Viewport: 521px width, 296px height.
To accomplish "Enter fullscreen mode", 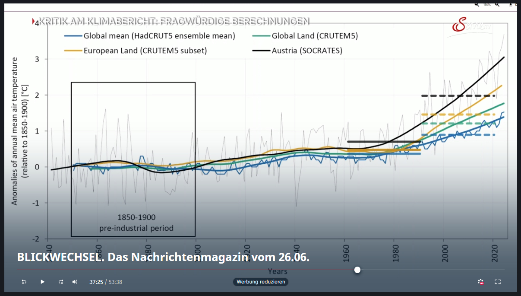I will (497, 282).
